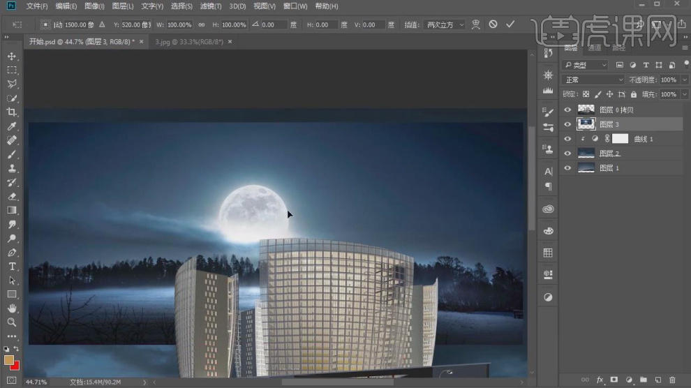The image size is (691, 388).
Task: Click the foreground color swatch
Action: (9, 360)
